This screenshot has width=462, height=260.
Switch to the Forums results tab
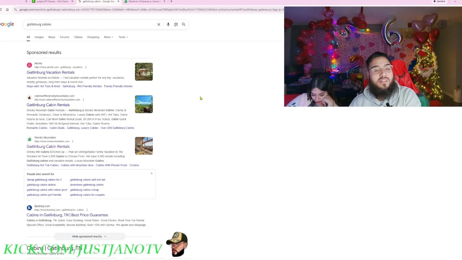coord(65,37)
